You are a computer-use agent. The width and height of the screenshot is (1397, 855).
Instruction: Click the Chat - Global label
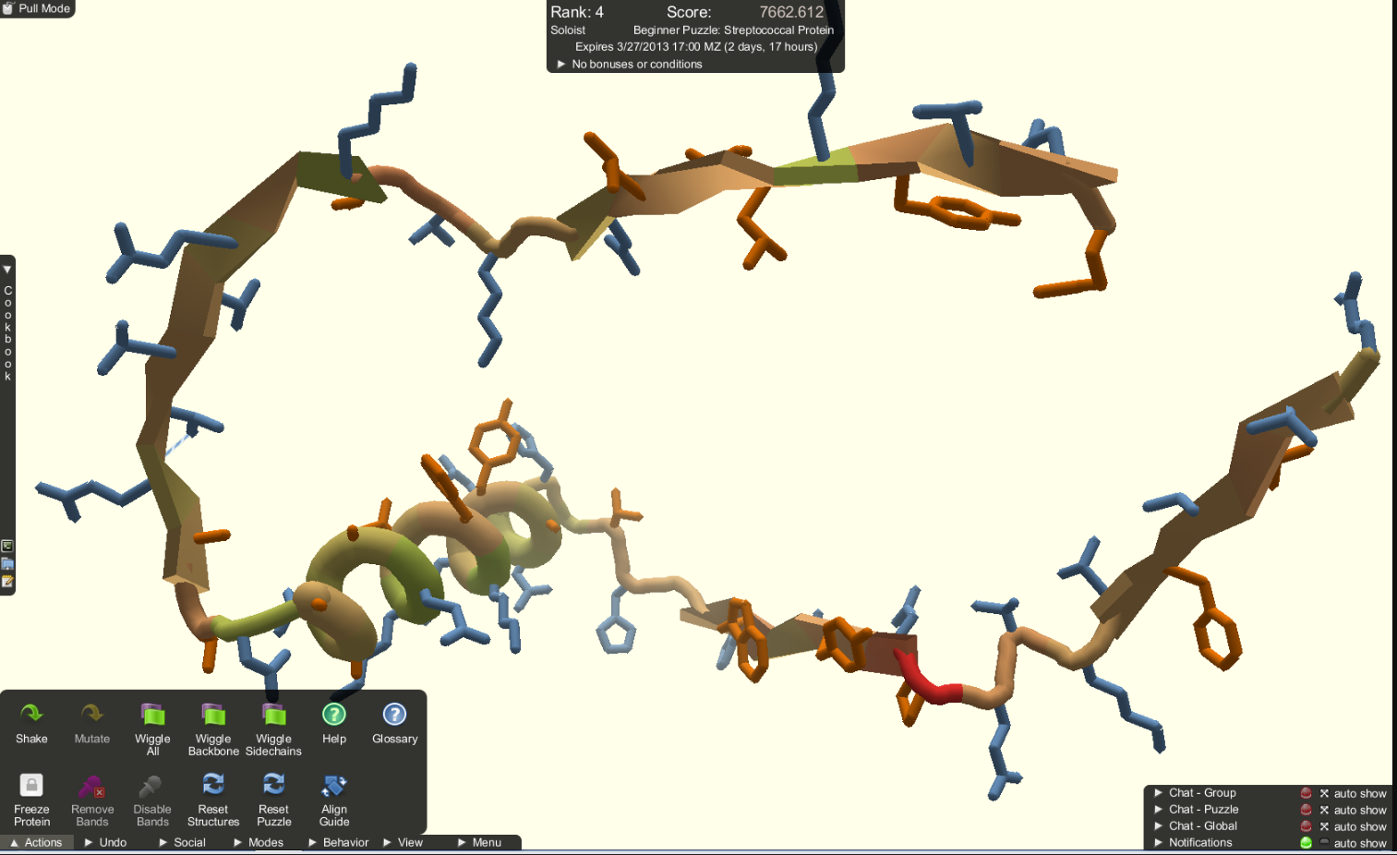(x=1203, y=826)
